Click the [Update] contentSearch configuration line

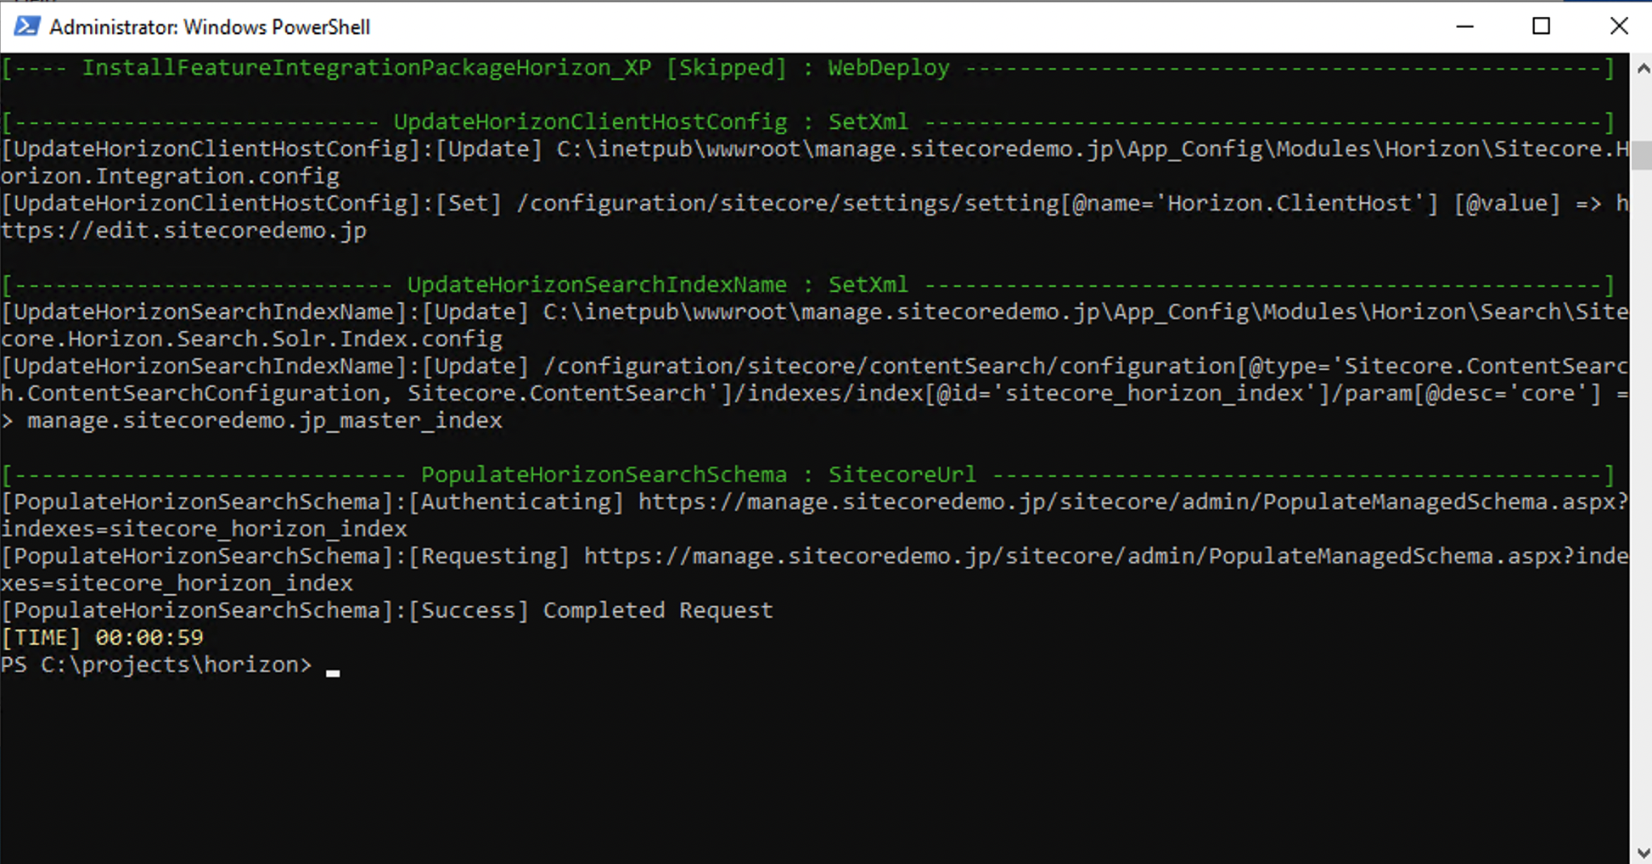[814, 367]
